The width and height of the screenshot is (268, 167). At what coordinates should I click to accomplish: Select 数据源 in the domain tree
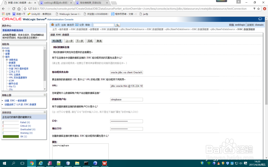pos(12,63)
